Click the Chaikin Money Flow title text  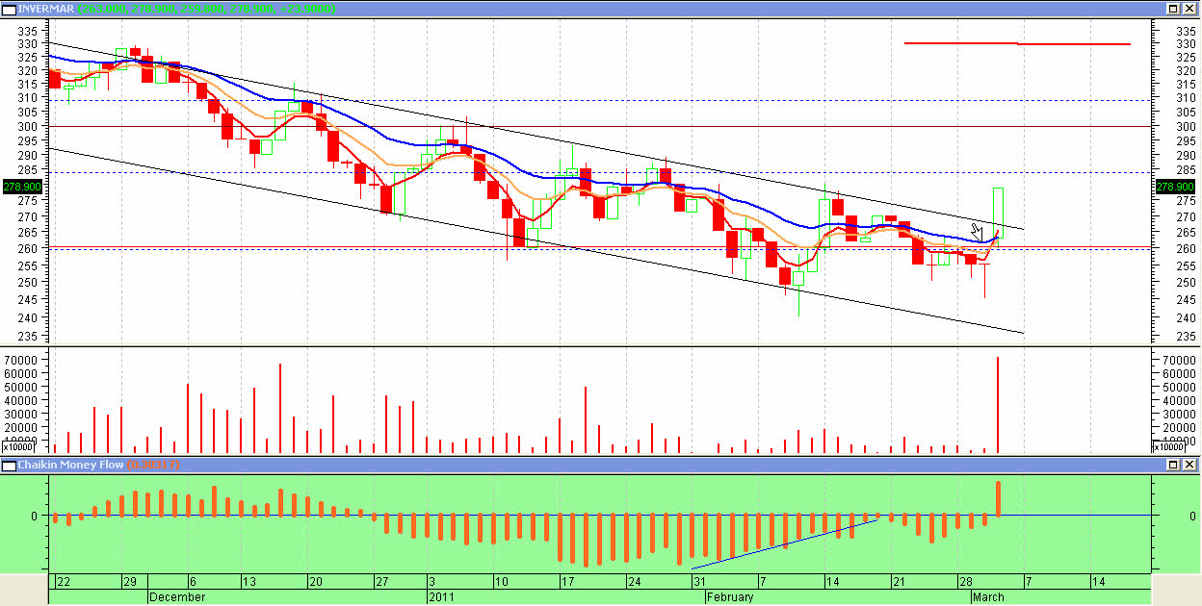pos(71,465)
